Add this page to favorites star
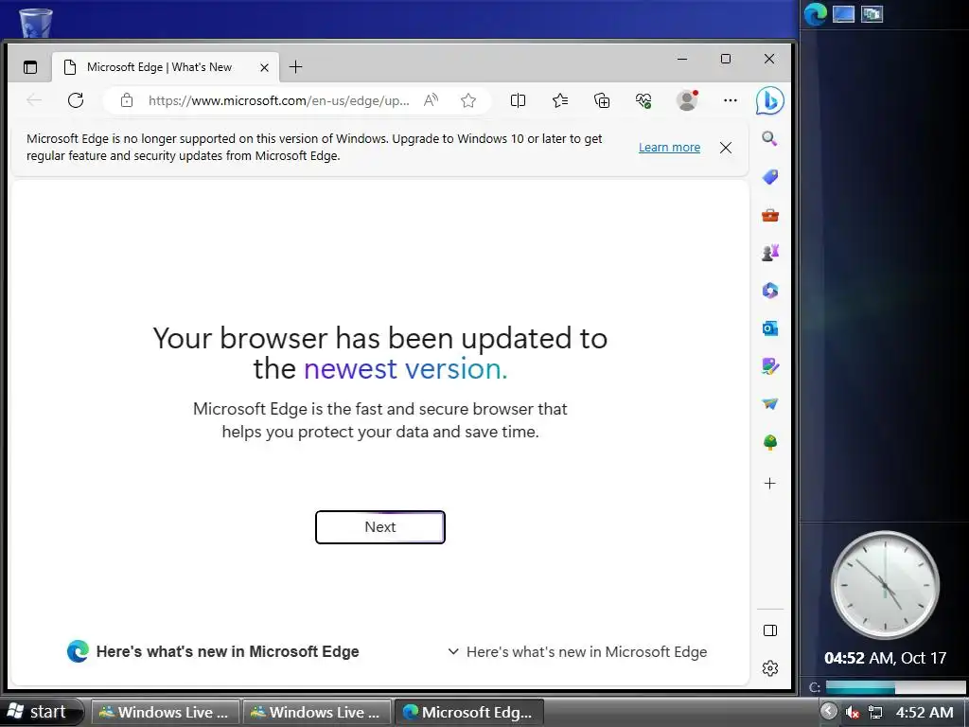969x727 pixels. tap(468, 100)
